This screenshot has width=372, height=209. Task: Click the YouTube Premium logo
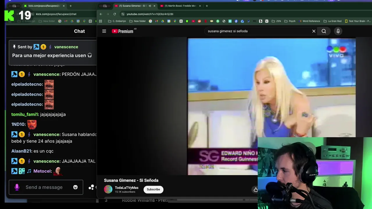click(x=122, y=31)
